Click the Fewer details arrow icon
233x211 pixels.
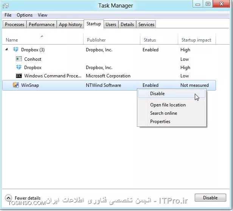click(x=8, y=198)
